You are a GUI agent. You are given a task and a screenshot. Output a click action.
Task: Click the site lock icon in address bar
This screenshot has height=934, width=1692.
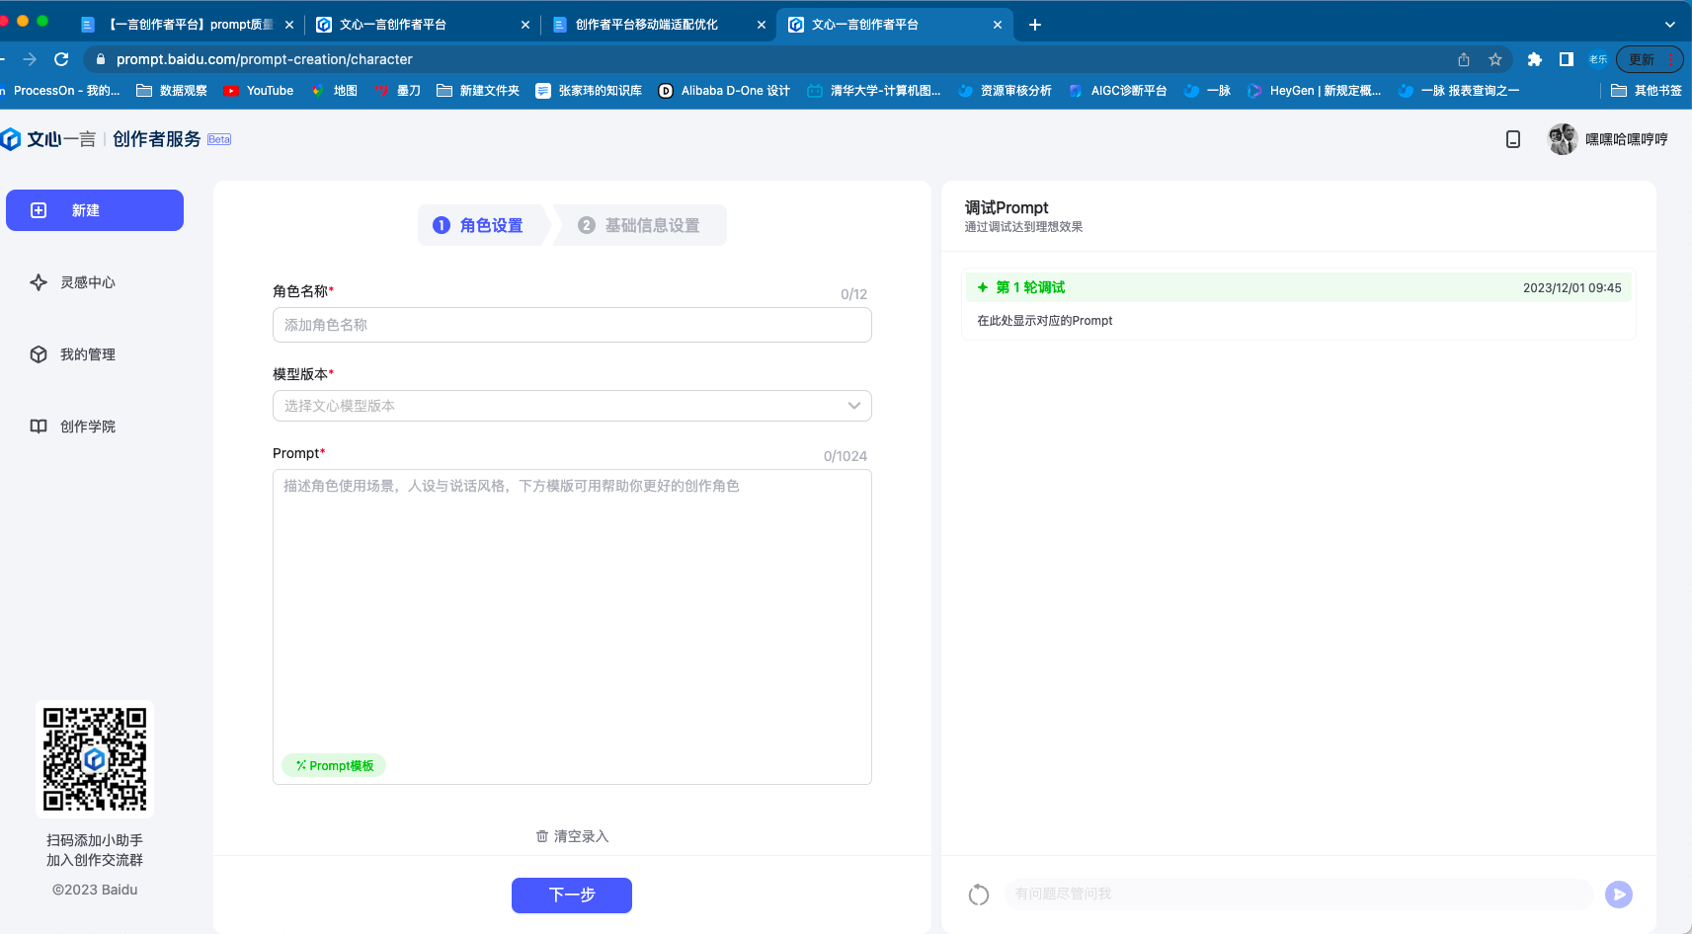point(100,59)
